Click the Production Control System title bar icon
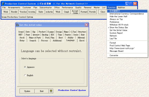Viewport: 149px width, 97px height. click(x=3, y=3)
